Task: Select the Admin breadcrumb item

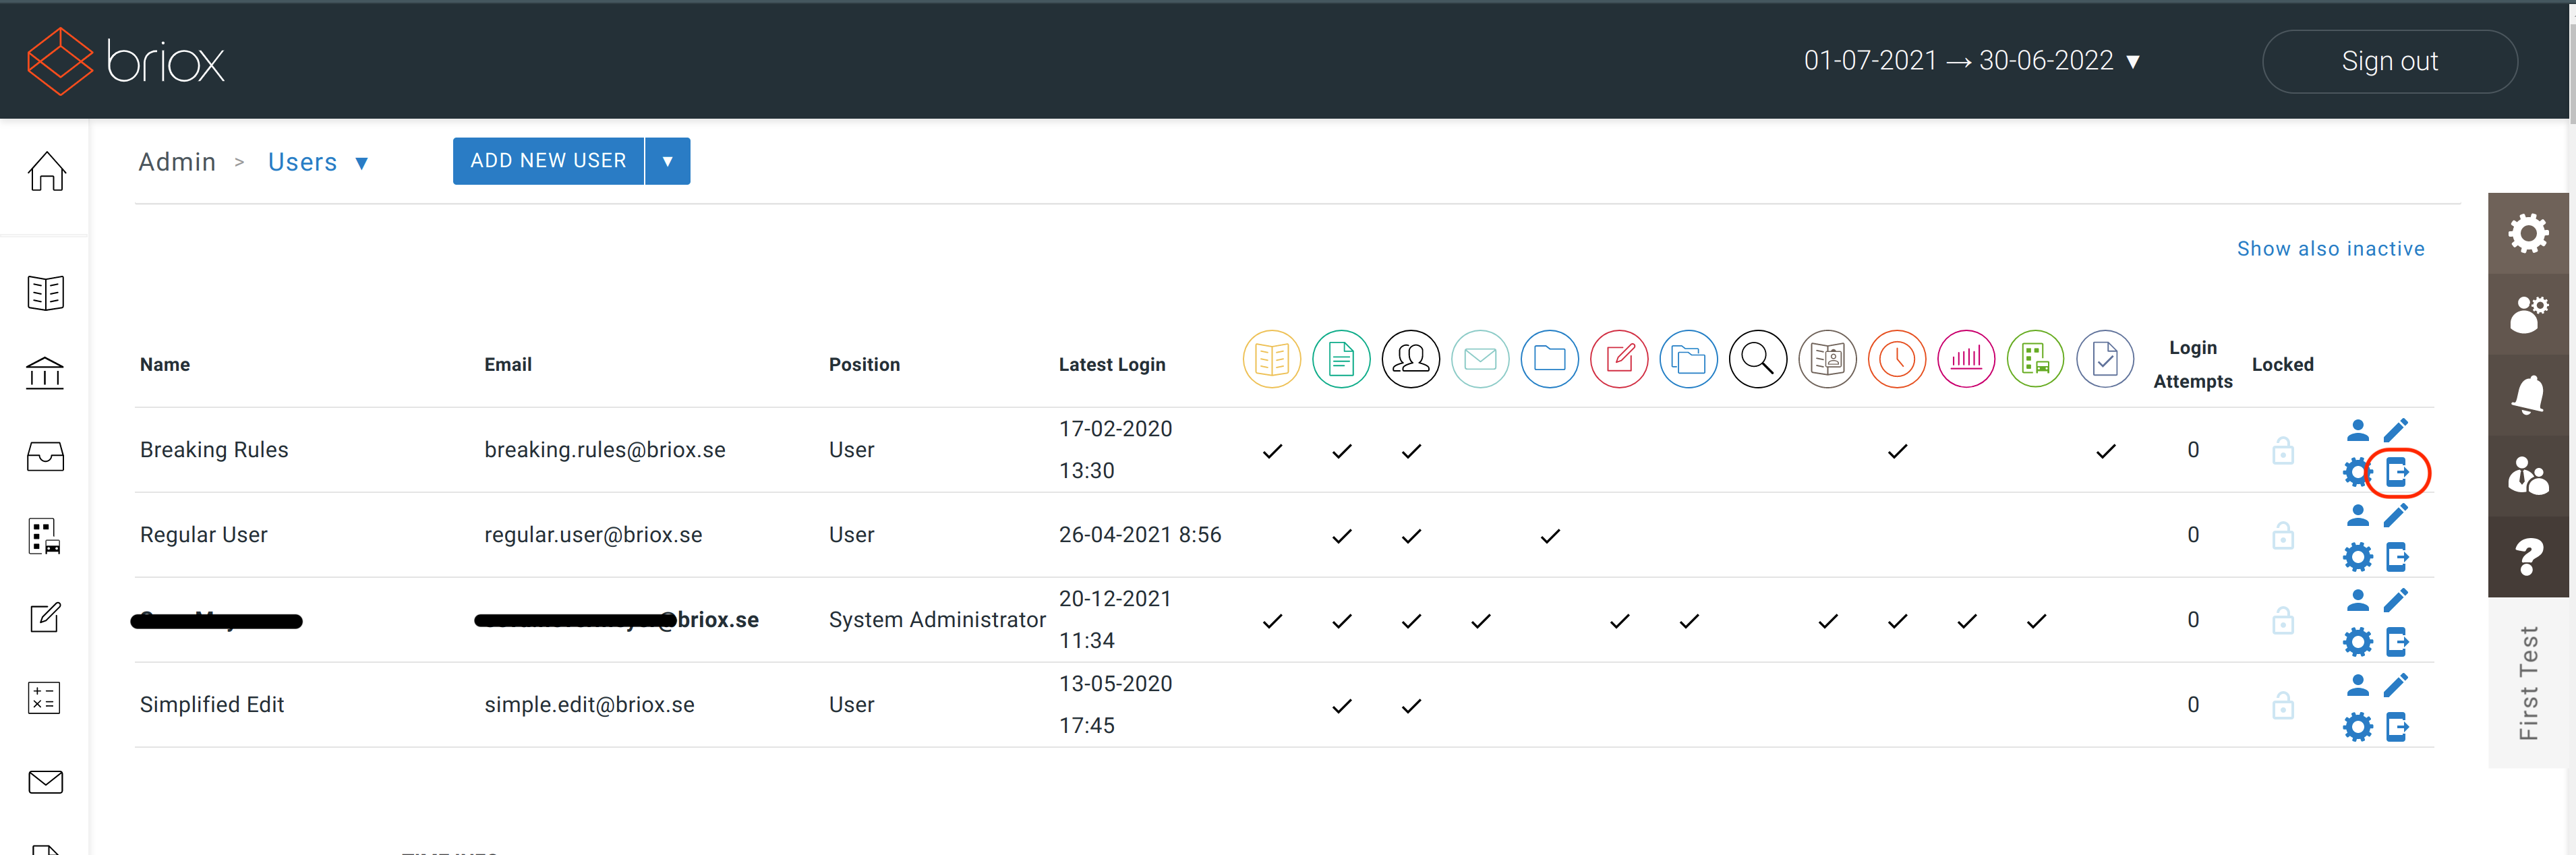Action: coord(177,161)
